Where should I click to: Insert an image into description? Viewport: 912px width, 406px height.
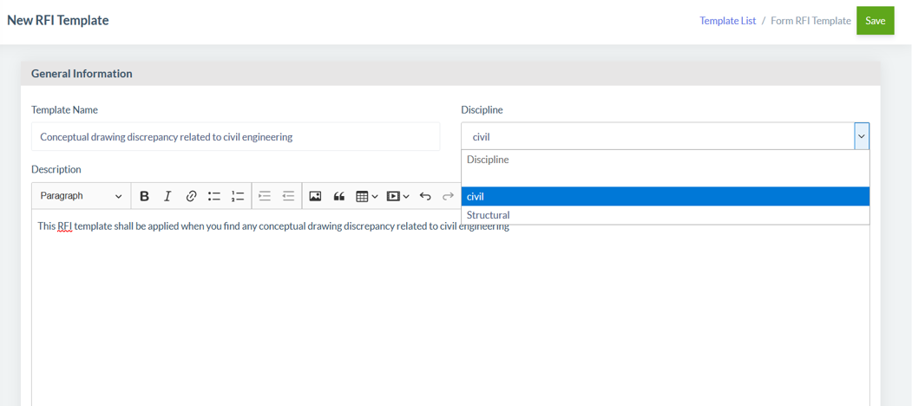click(315, 196)
